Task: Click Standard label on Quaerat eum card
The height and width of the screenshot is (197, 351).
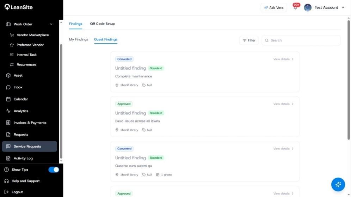Action: click(156, 158)
